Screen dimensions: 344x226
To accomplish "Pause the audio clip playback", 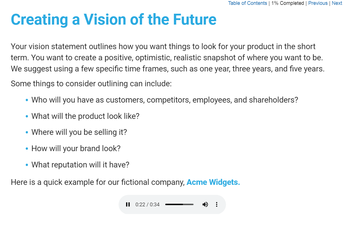I will tap(128, 205).
